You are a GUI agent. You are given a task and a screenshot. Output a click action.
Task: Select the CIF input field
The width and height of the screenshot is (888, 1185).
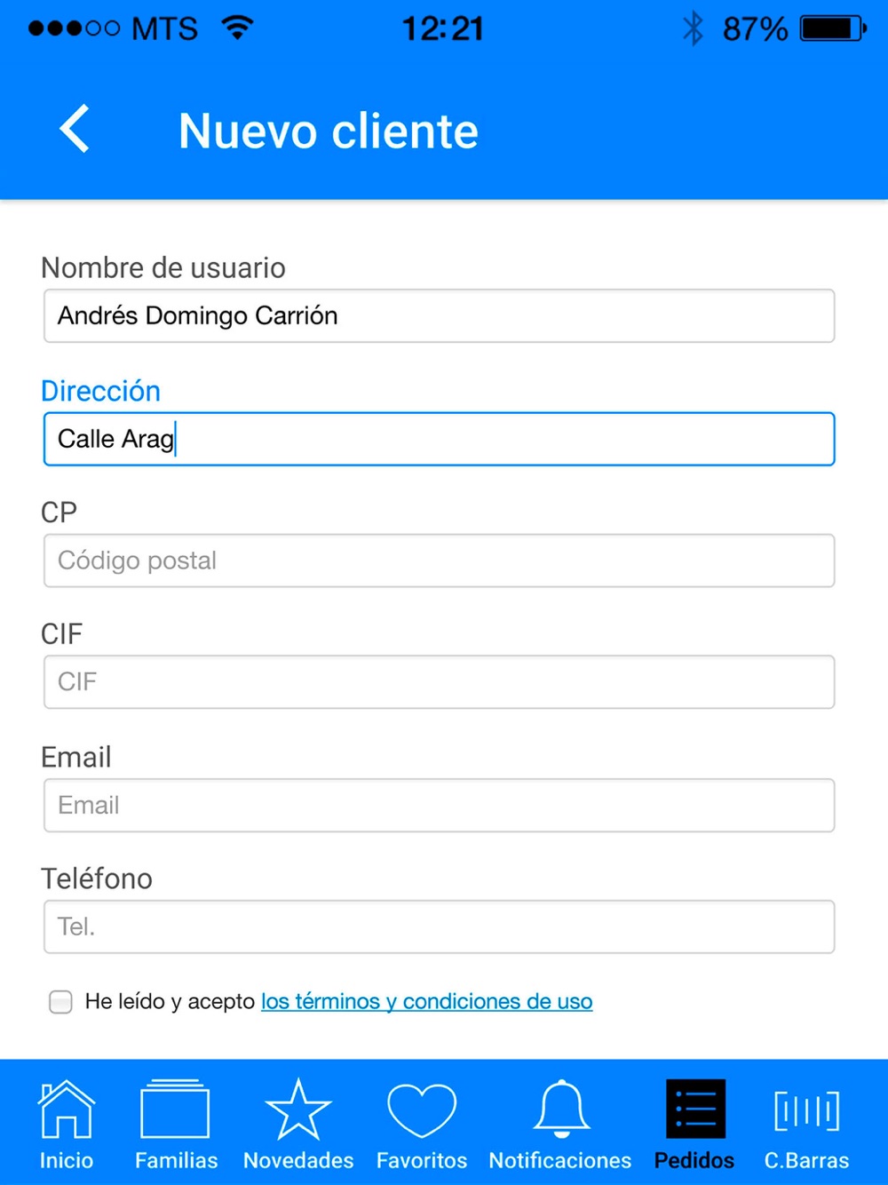[439, 682]
